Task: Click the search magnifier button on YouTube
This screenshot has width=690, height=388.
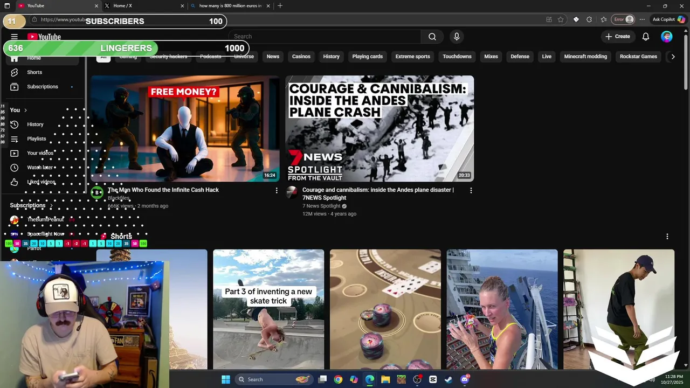Action: pos(432,37)
